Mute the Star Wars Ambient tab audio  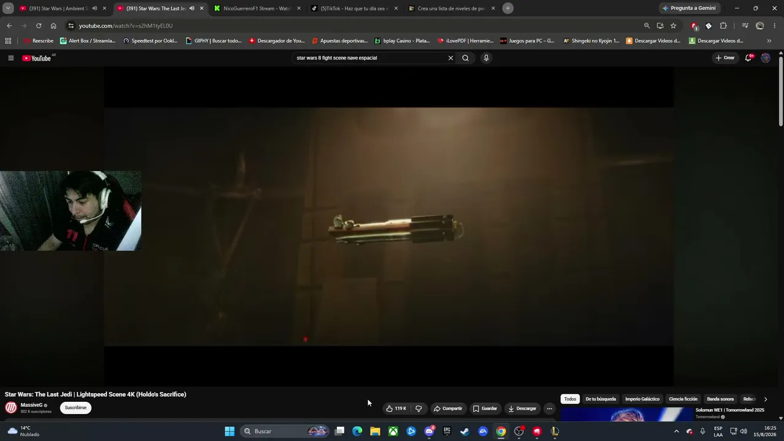[x=94, y=9]
